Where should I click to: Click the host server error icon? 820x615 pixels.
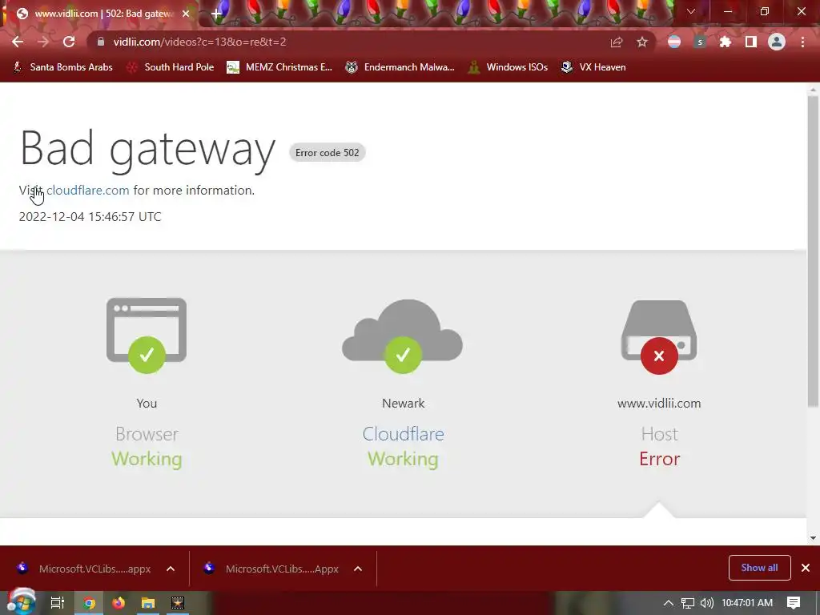point(659,337)
